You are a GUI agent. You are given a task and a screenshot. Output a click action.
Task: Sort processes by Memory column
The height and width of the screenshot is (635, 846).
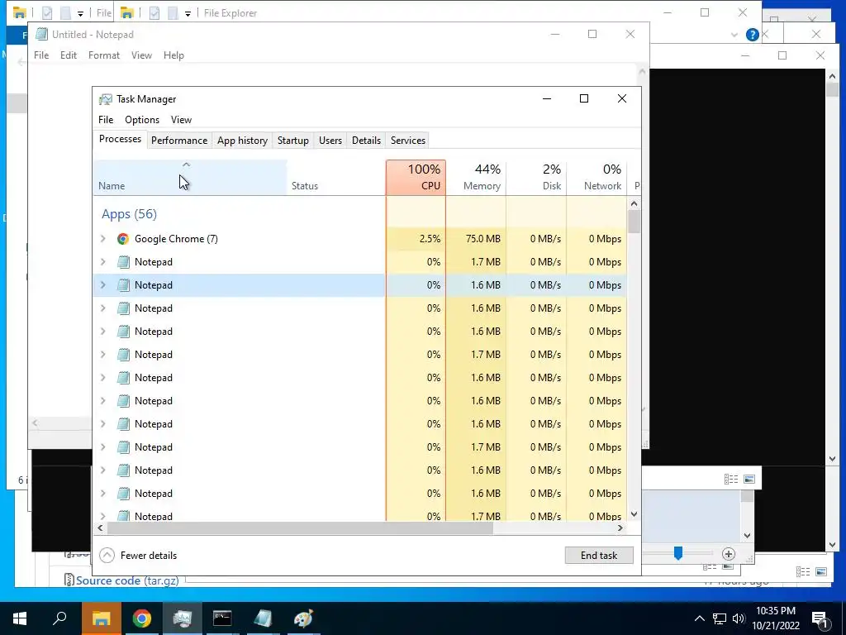click(x=476, y=177)
